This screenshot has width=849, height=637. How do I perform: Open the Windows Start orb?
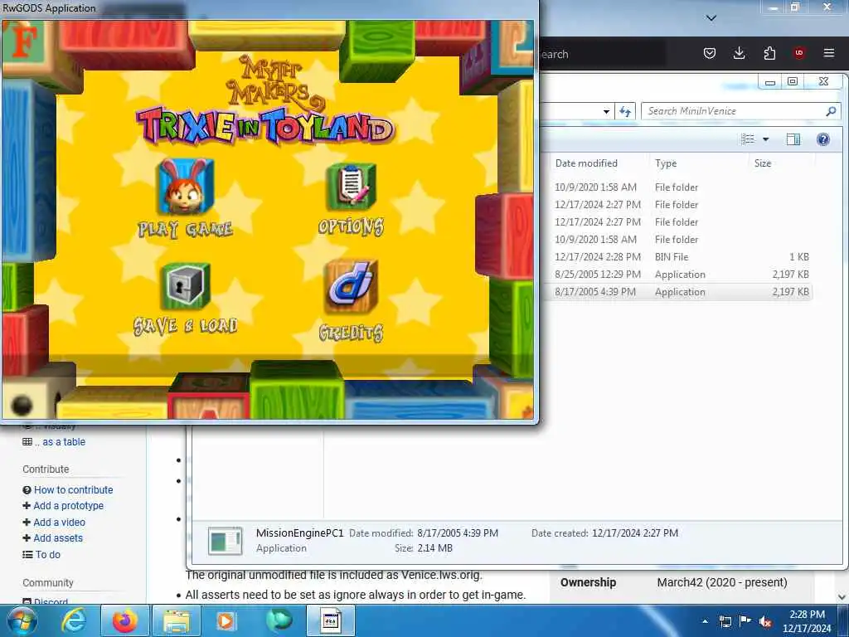[22, 620]
